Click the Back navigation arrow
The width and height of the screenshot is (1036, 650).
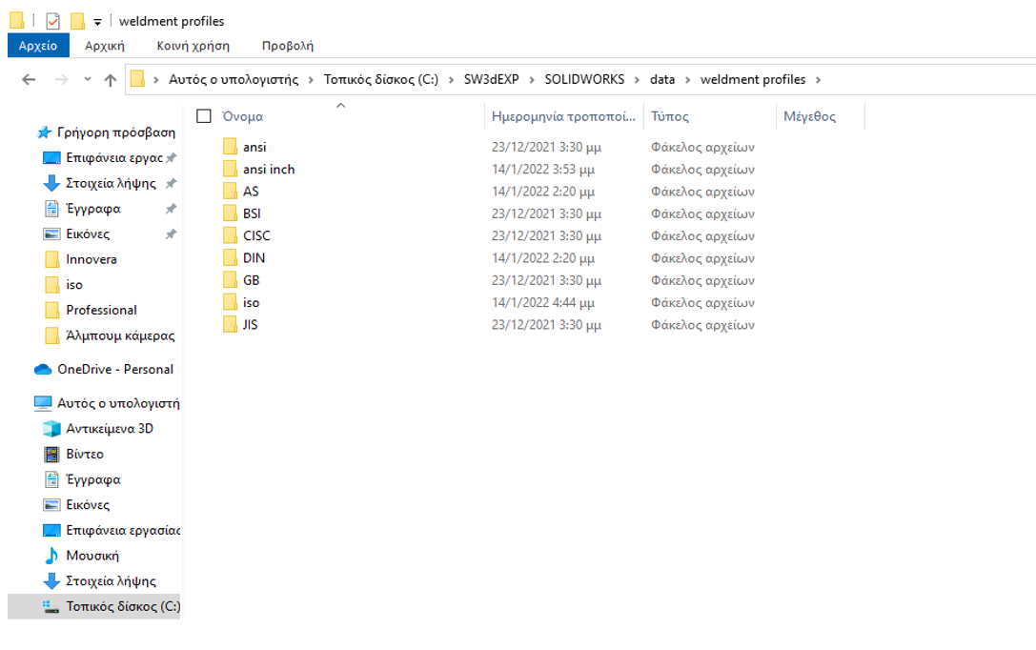29,80
